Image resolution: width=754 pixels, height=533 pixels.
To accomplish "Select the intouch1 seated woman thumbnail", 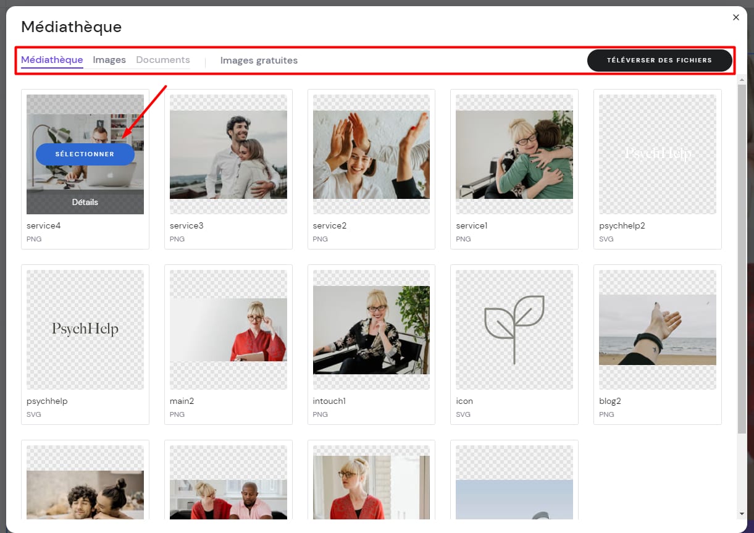I will pyautogui.click(x=371, y=330).
